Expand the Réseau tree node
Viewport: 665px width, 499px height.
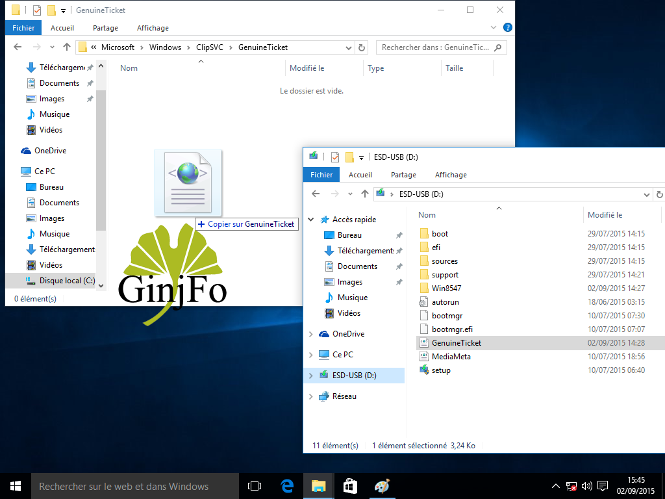(311, 396)
